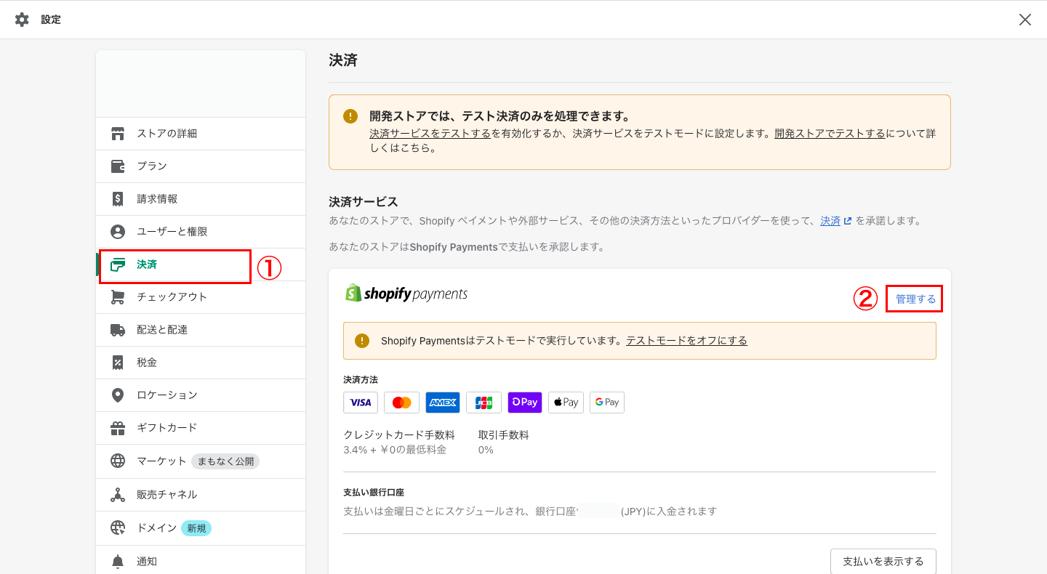Click warning icon in the development store banner

(351, 116)
